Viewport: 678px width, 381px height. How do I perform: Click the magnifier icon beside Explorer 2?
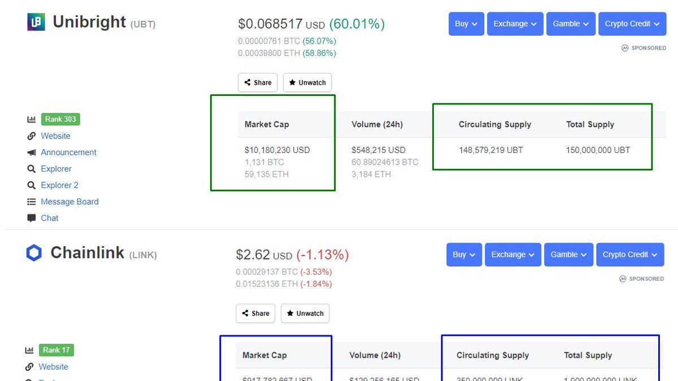click(31, 185)
